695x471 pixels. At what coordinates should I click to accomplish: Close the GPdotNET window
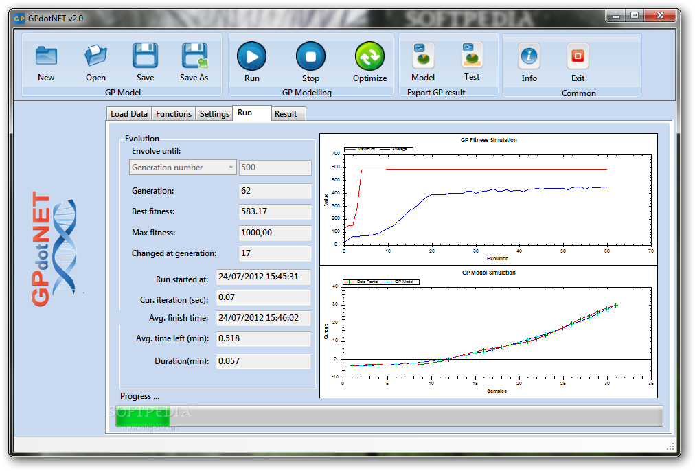pos(660,16)
